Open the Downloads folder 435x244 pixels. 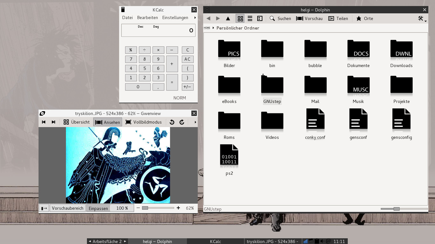[401, 53]
